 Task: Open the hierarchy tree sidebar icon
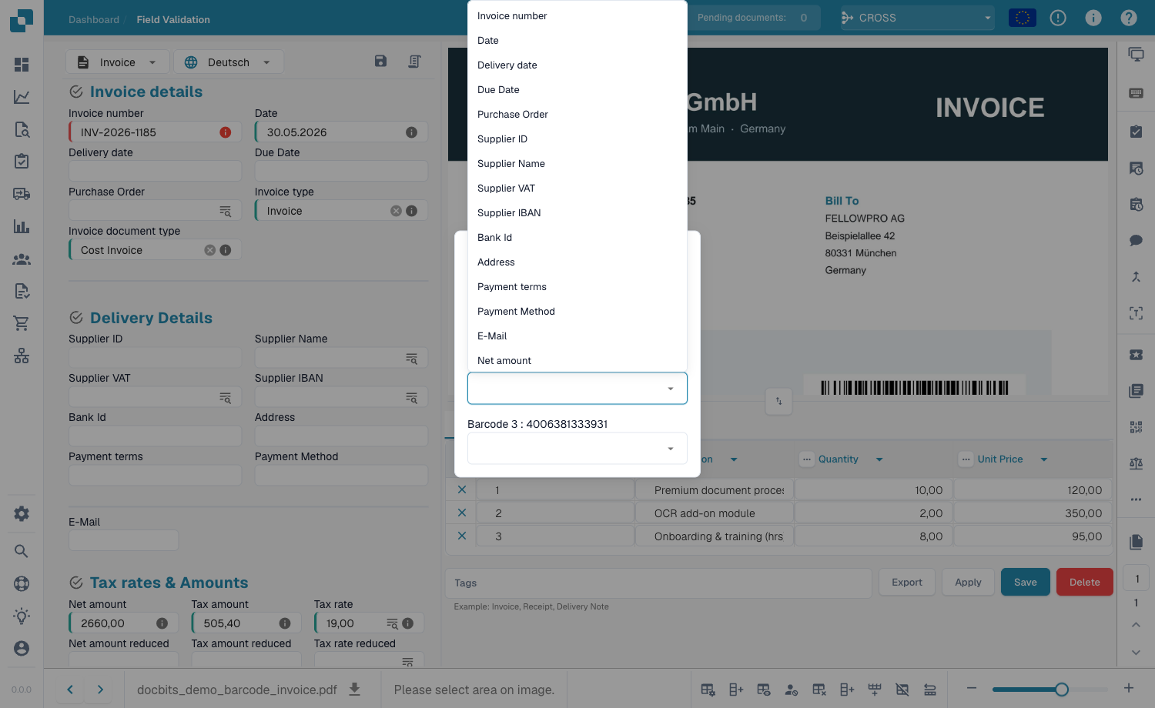click(22, 356)
